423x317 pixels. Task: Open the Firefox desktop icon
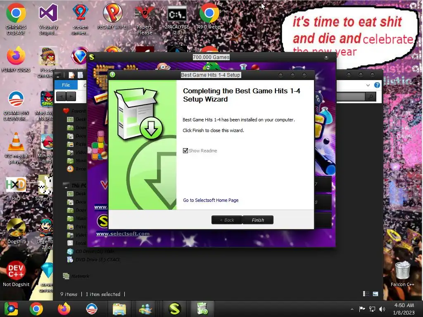[x=16, y=59]
